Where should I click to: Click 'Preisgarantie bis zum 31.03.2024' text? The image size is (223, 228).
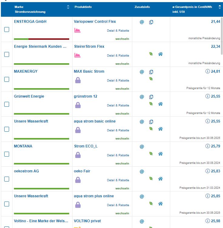200,188
